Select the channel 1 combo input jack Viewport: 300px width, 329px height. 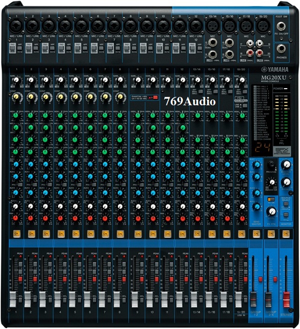point(16,26)
